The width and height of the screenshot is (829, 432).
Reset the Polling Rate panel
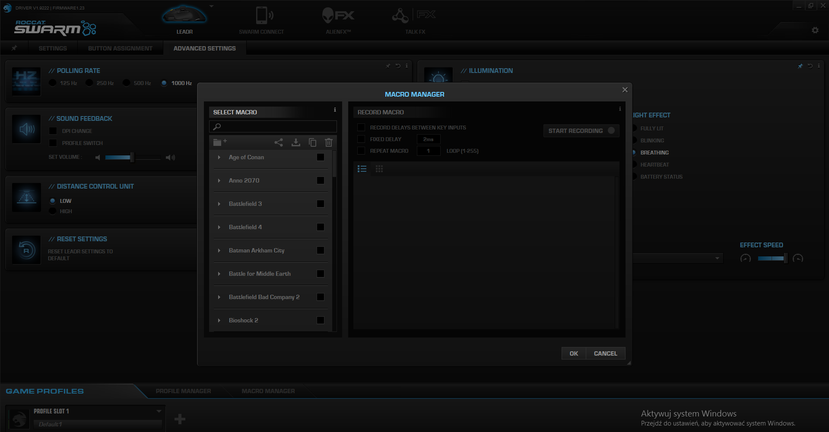[398, 66]
